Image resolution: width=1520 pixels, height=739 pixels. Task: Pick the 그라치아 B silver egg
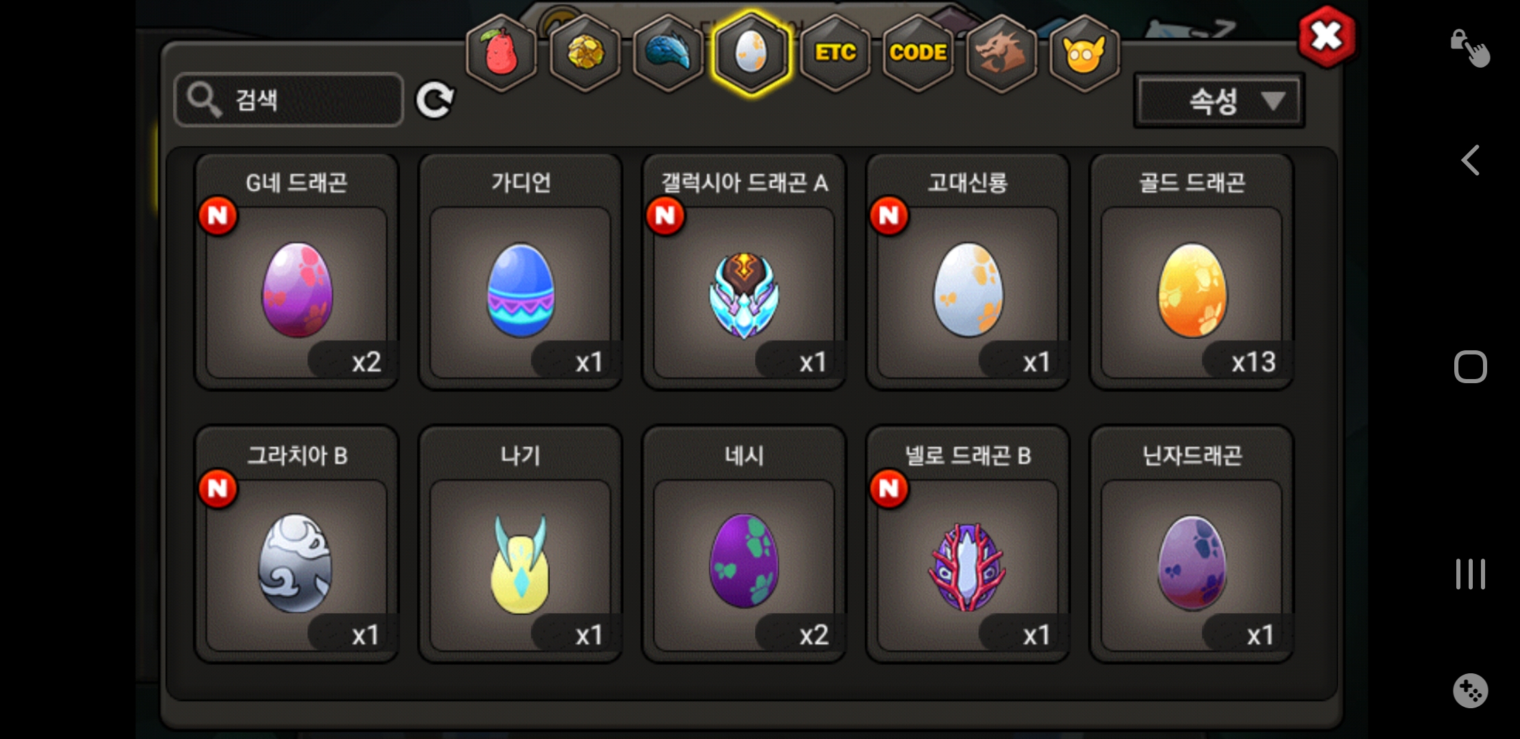tap(296, 544)
